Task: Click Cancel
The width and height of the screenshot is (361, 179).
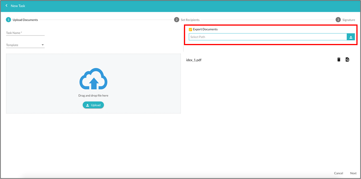Action: click(x=338, y=173)
